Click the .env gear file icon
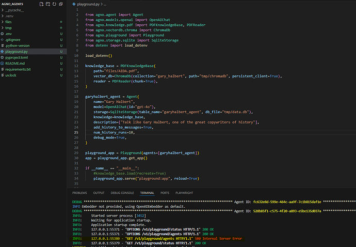 [x=2, y=34]
